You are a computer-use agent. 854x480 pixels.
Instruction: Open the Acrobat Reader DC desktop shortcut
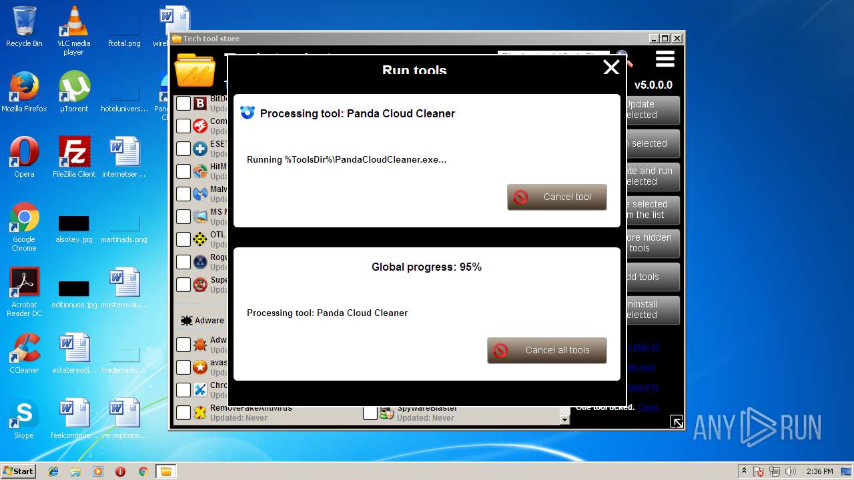[24, 292]
